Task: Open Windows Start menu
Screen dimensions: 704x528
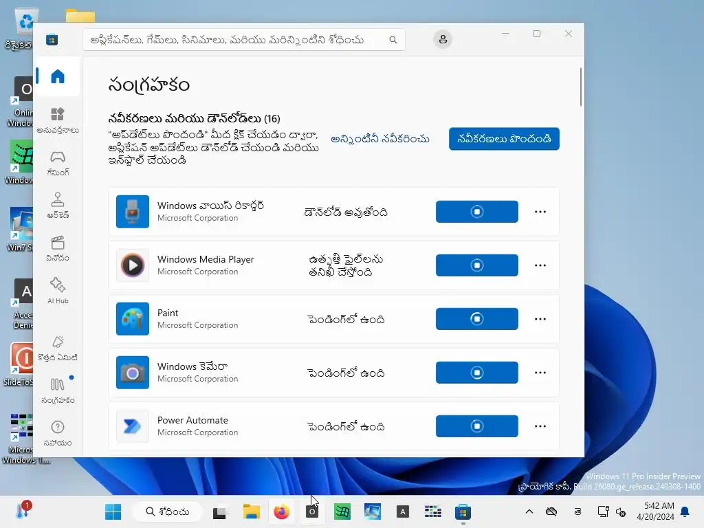Action: (x=113, y=511)
